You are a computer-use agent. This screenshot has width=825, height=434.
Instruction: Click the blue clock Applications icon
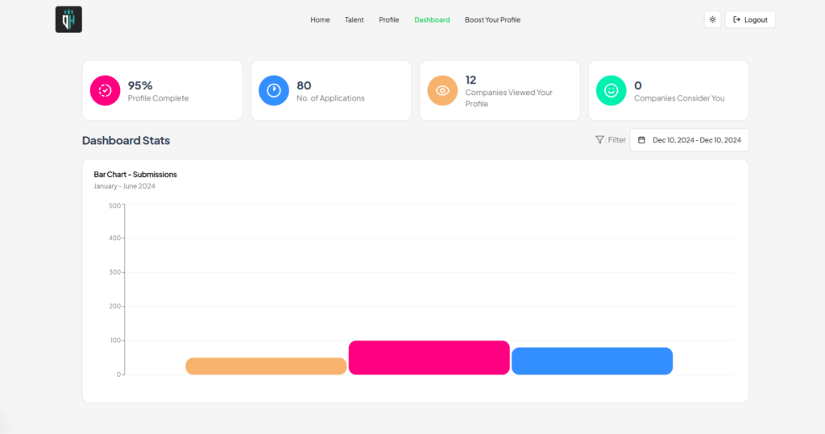(274, 90)
